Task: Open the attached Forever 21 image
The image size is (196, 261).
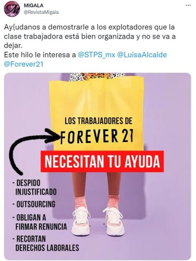Action: (98, 166)
